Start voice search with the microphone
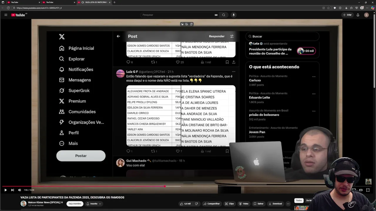Viewport: 376px width, 211px height. click(234, 15)
